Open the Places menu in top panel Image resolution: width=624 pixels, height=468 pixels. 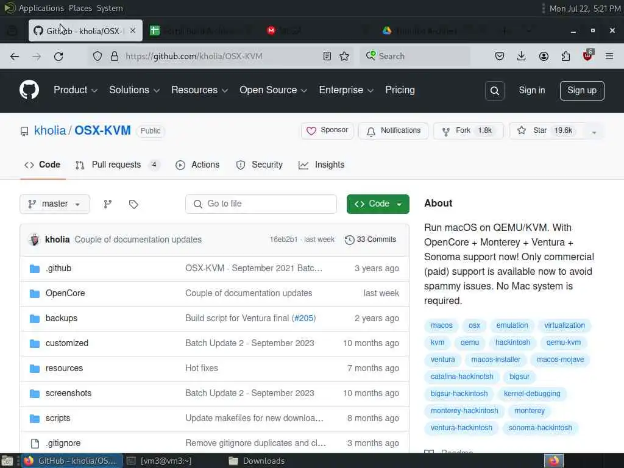pos(80,8)
